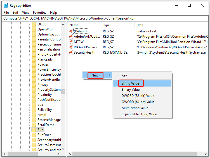Select the AdobeAAMUpd... value's ab icon
The height and width of the screenshot is (158, 210).
(71, 36)
